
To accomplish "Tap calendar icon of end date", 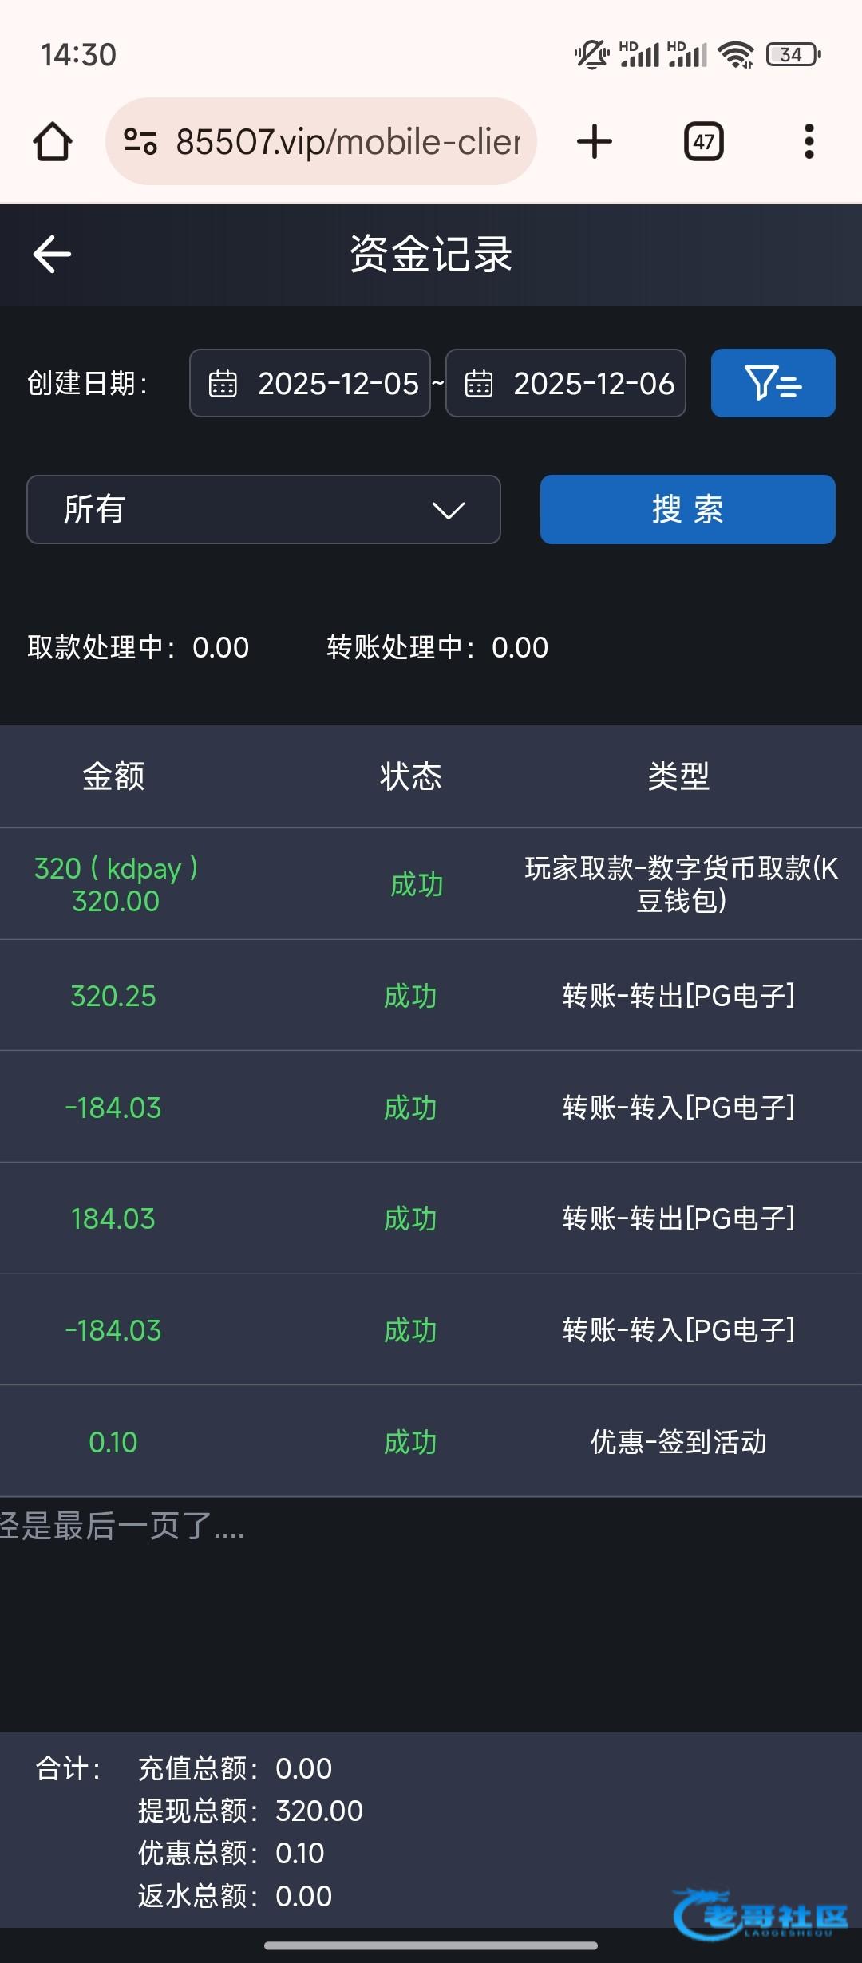I will click(x=479, y=384).
